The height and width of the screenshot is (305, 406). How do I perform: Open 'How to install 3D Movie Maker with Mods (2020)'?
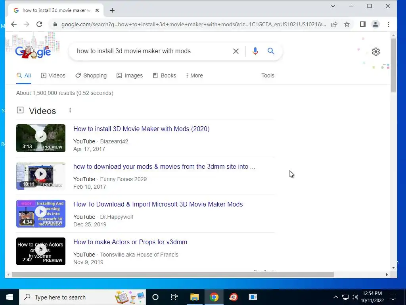pos(142,129)
